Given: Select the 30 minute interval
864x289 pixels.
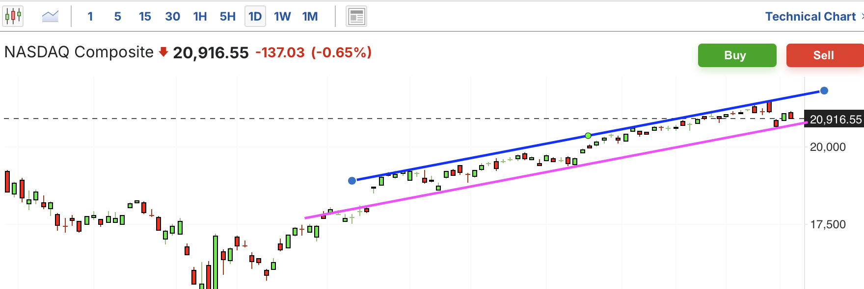Looking at the screenshot, I should click(172, 17).
